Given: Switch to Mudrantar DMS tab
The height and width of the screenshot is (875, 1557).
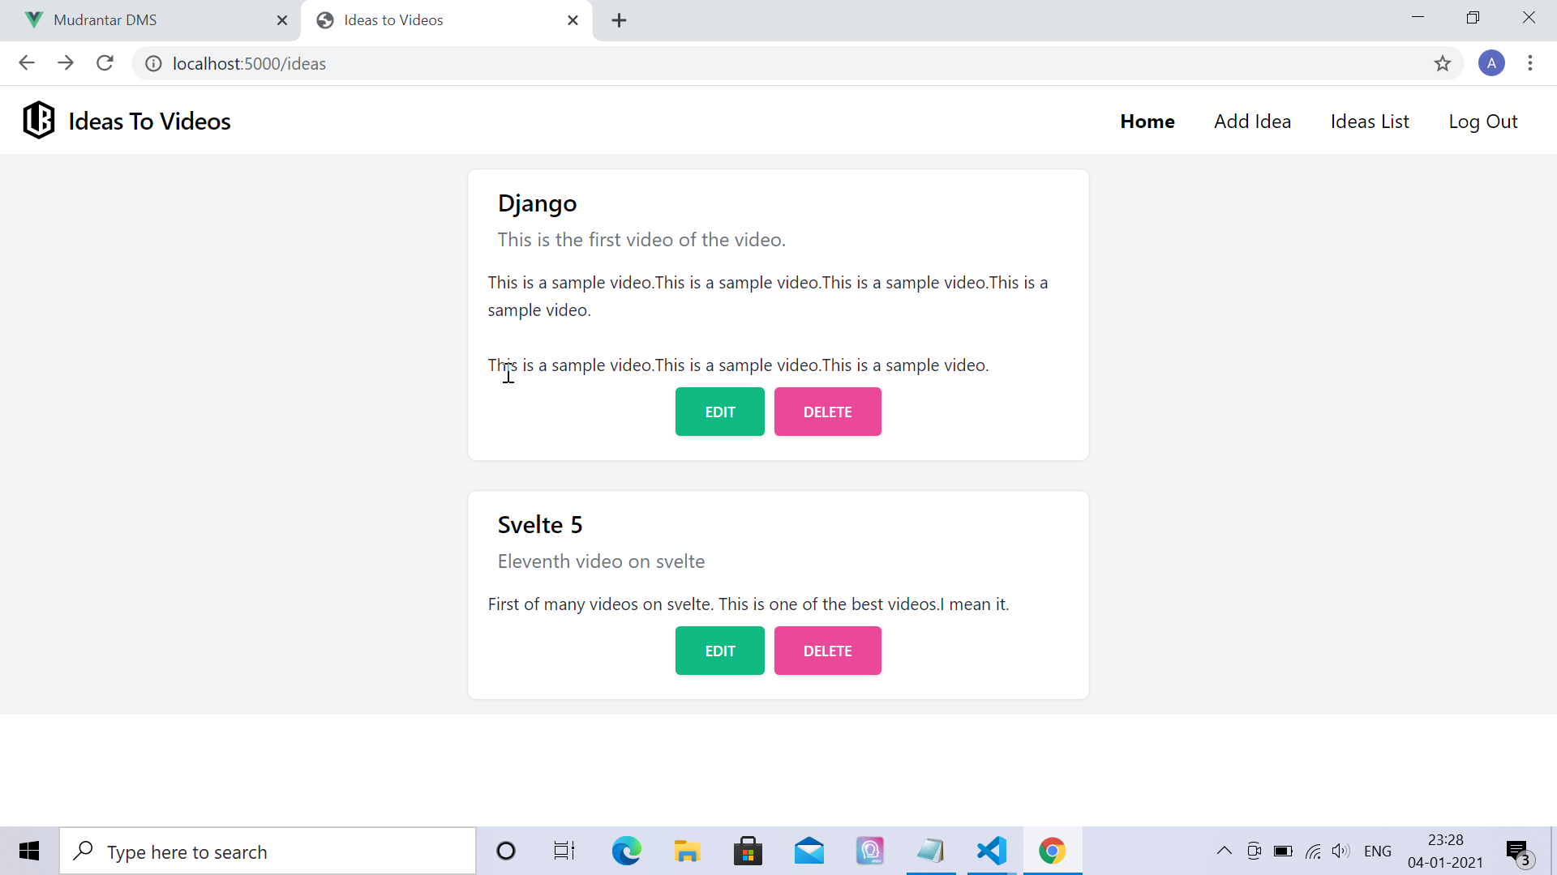Looking at the screenshot, I should 105,20.
